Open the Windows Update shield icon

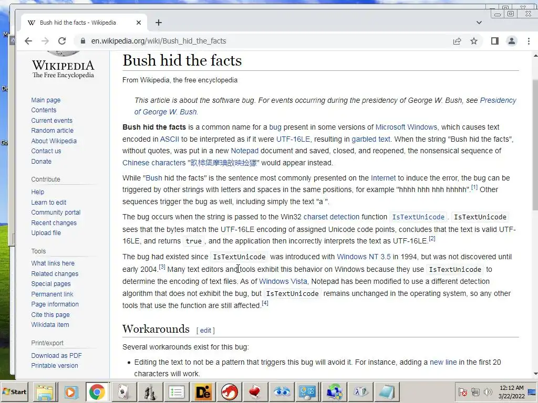point(334,392)
